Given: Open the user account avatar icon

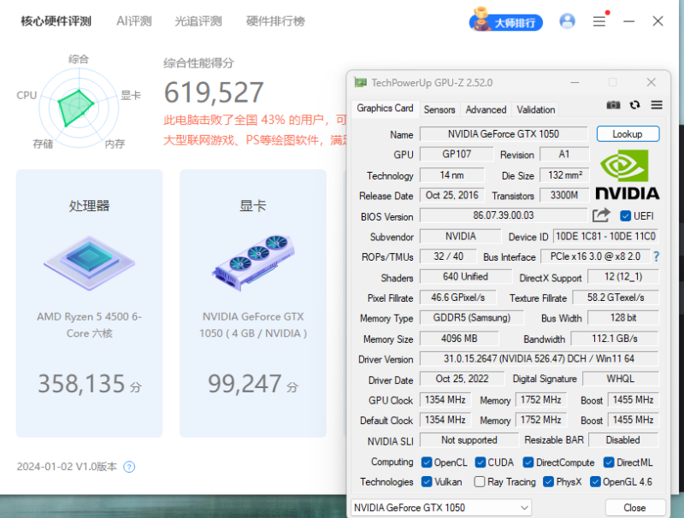Looking at the screenshot, I should 567,21.
